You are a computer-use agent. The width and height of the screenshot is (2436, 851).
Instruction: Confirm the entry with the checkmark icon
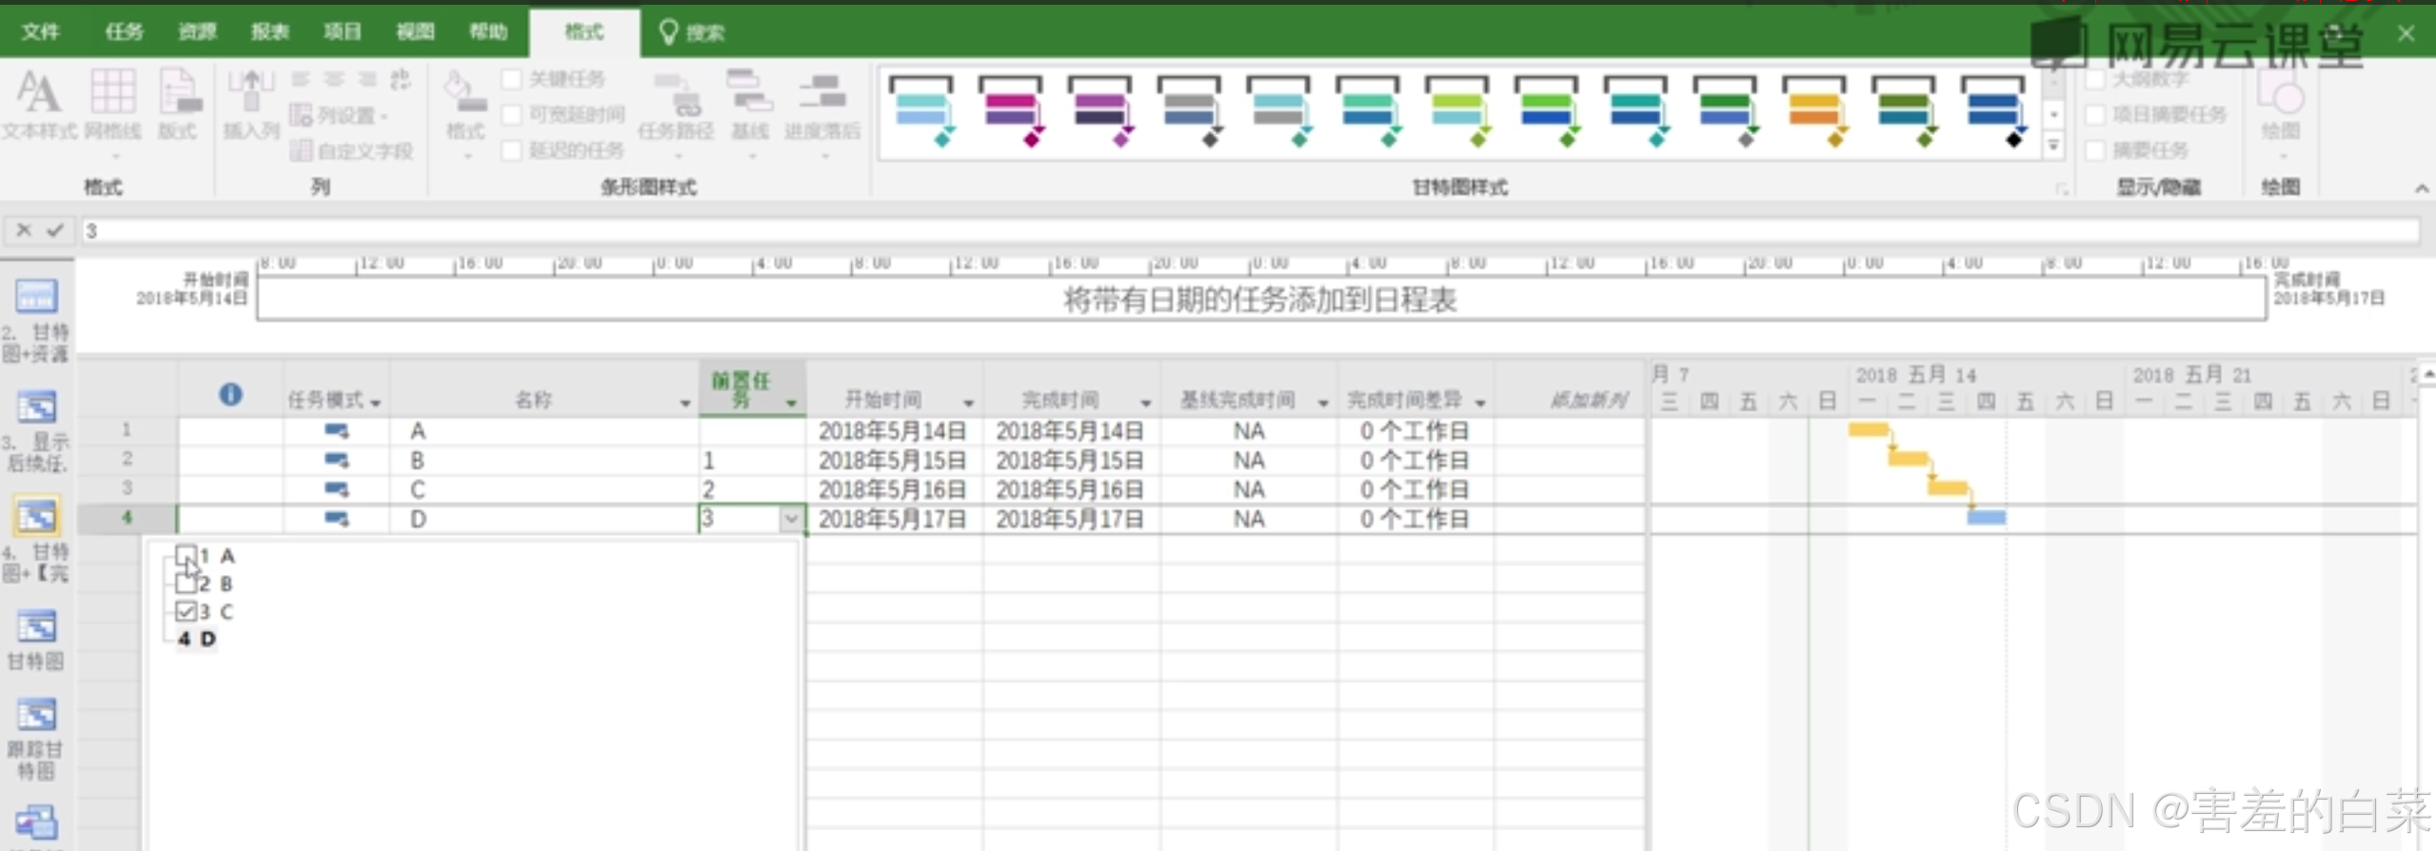[x=55, y=229]
